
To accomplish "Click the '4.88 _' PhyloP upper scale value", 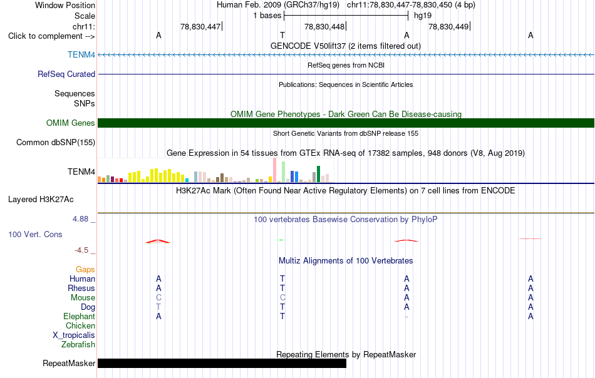I will click(84, 219).
